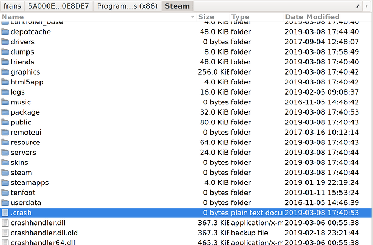Click the resource folder icon
Image resolution: width=373 pixels, height=245 pixels.
(x=5, y=142)
